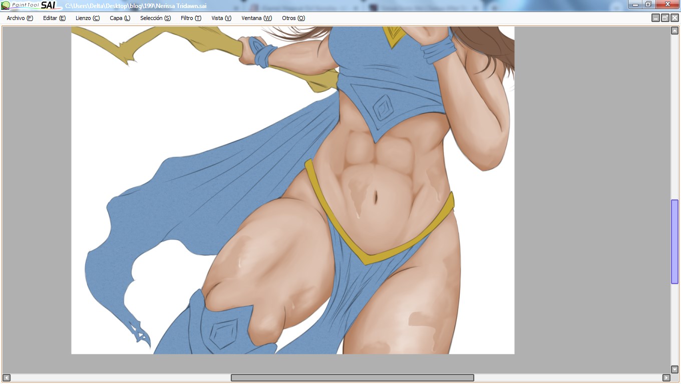Open the Otros menu
The width and height of the screenshot is (681, 384).
coord(293,18)
